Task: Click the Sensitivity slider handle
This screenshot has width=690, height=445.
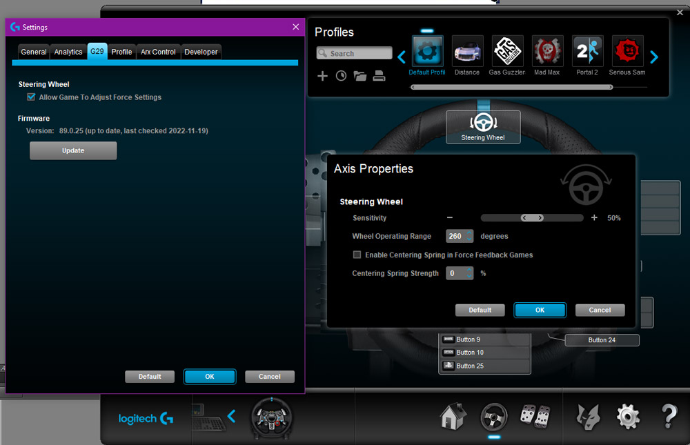Action: tap(532, 218)
